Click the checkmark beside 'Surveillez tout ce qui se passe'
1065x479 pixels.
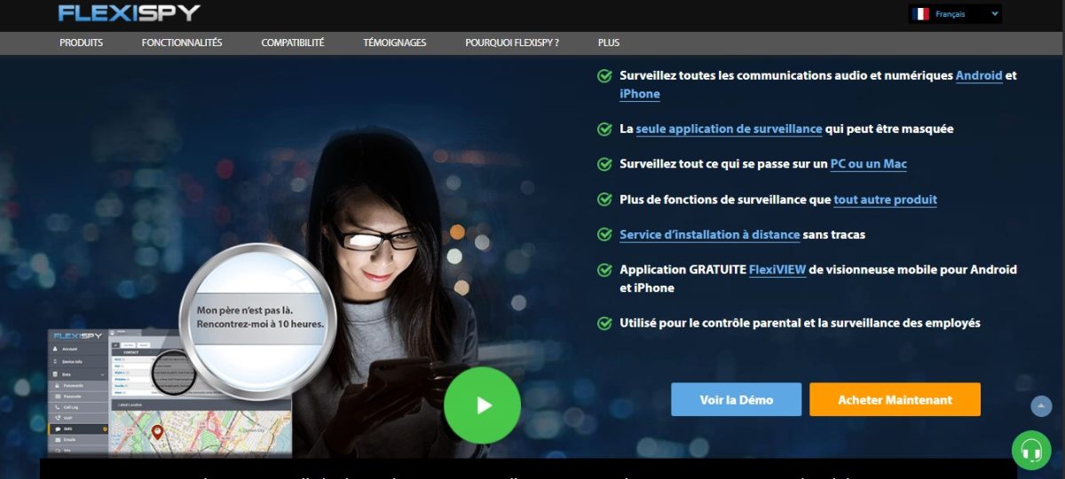pos(604,164)
